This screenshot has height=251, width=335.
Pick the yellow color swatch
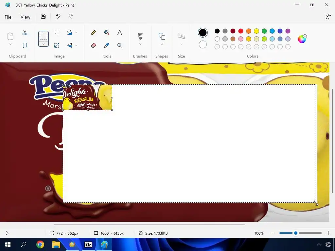point(256,31)
